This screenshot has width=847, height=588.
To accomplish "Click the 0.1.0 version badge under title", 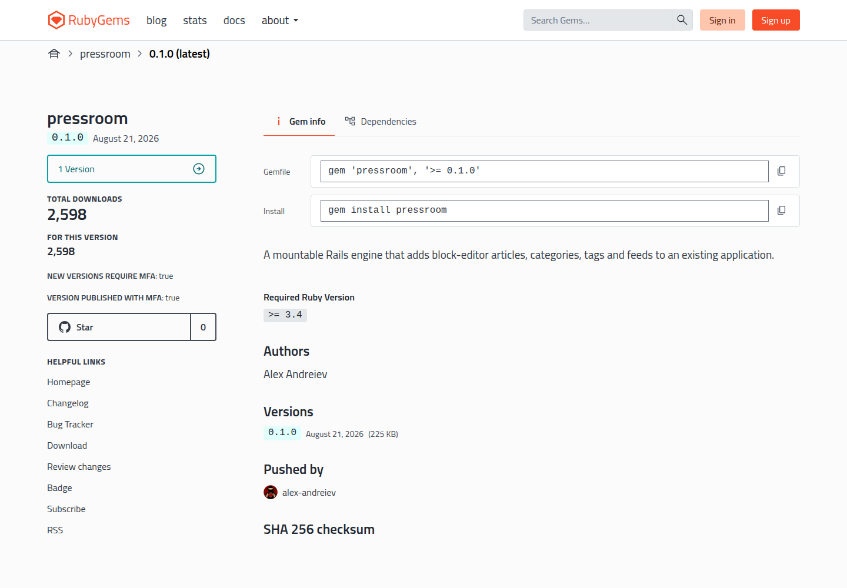I will (x=68, y=138).
